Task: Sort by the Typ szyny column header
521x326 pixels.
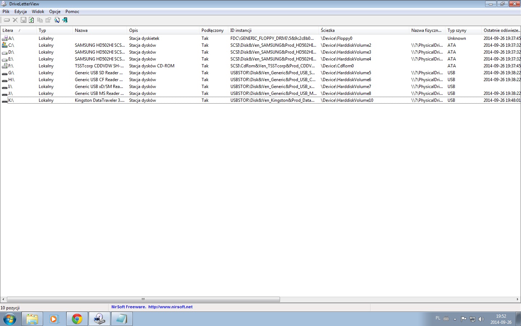Action: 463,30
